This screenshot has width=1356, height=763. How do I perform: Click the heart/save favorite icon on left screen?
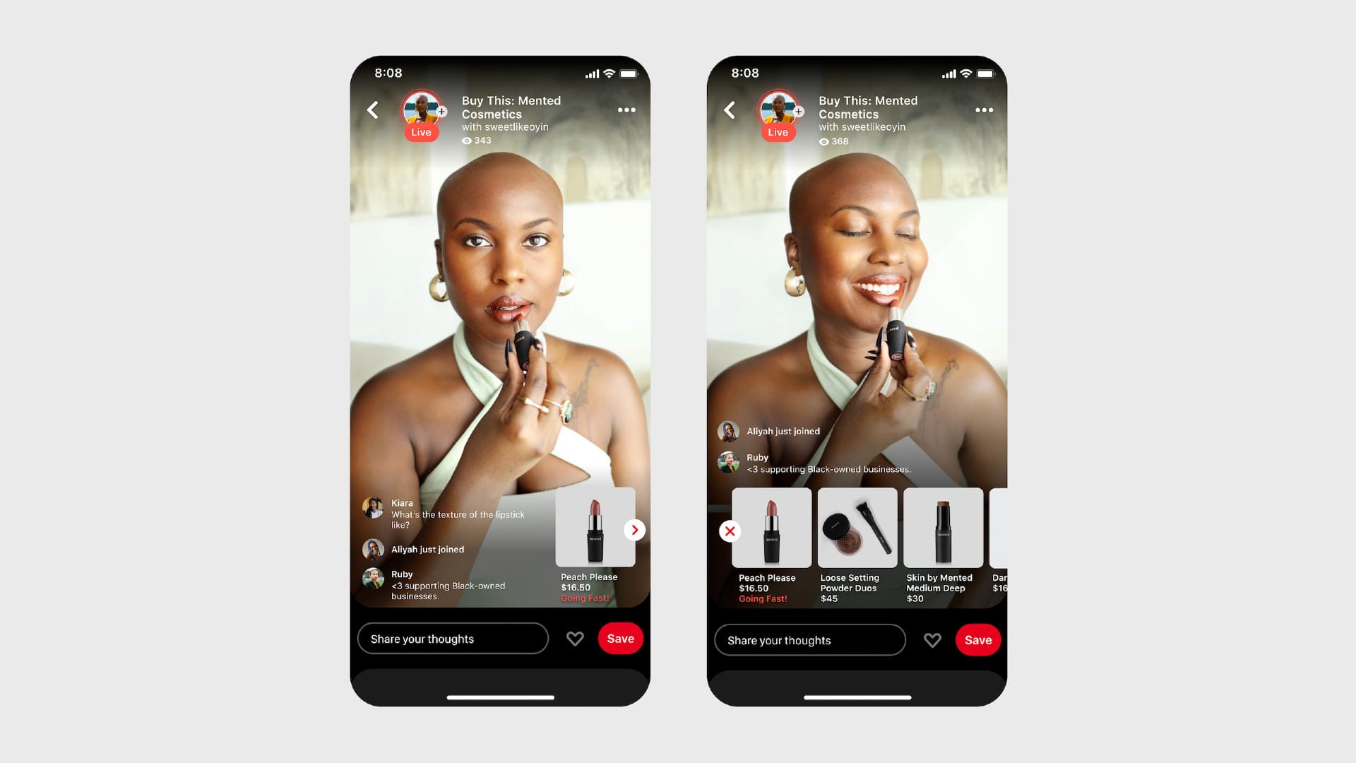point(573,638)
